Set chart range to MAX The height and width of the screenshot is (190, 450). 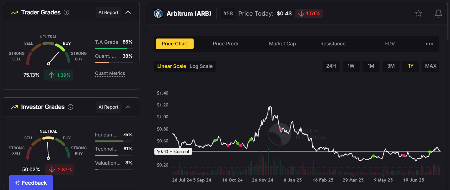pos(431,66)
